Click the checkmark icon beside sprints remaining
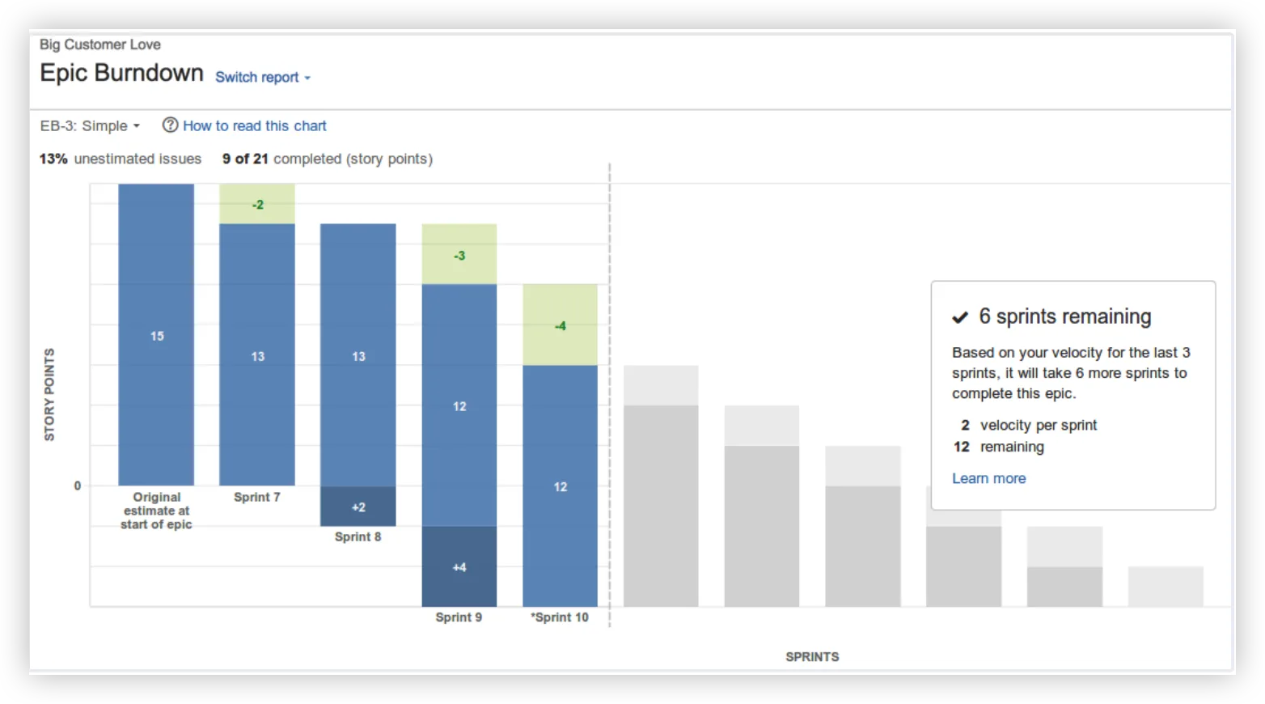Image resolution: width=1265 pixels, height=704 pixels. (x=960, y=317)
